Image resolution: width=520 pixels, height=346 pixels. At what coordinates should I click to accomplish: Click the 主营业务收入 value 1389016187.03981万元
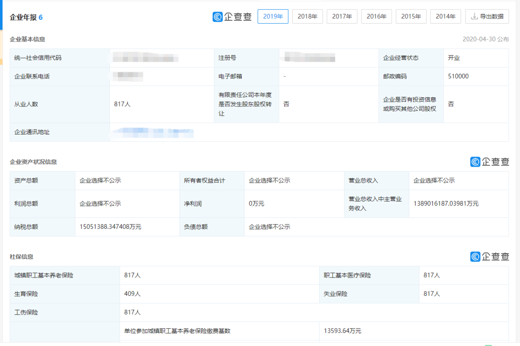446,203
